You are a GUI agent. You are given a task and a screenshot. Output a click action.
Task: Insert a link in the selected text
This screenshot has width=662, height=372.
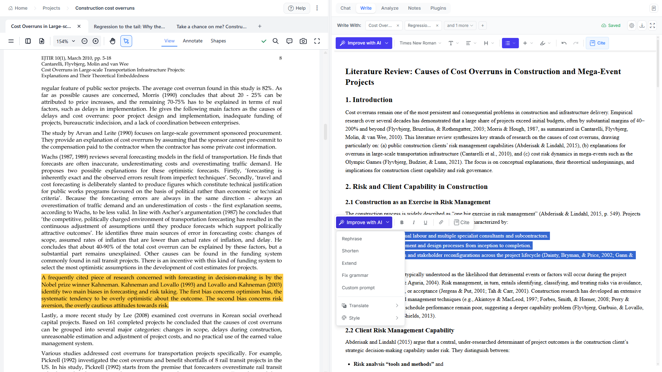click(x=441, y=222)
